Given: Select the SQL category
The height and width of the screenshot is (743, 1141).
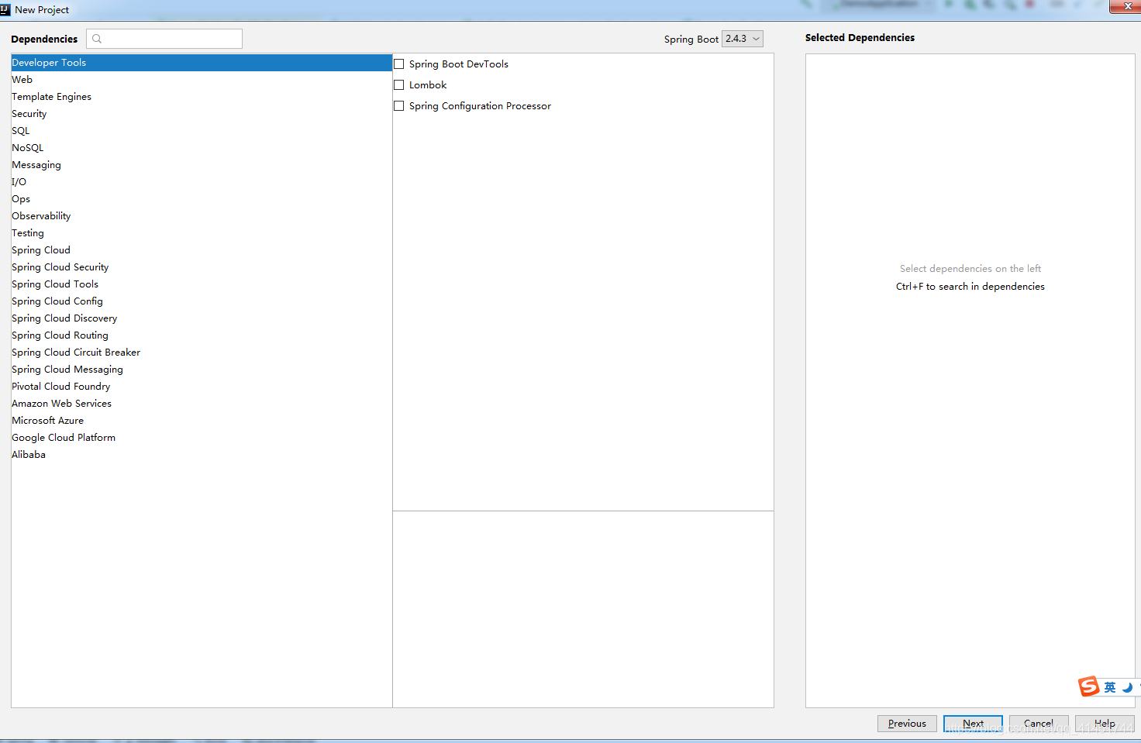Looking at the screenshot, I should click(x=202, y=131).
